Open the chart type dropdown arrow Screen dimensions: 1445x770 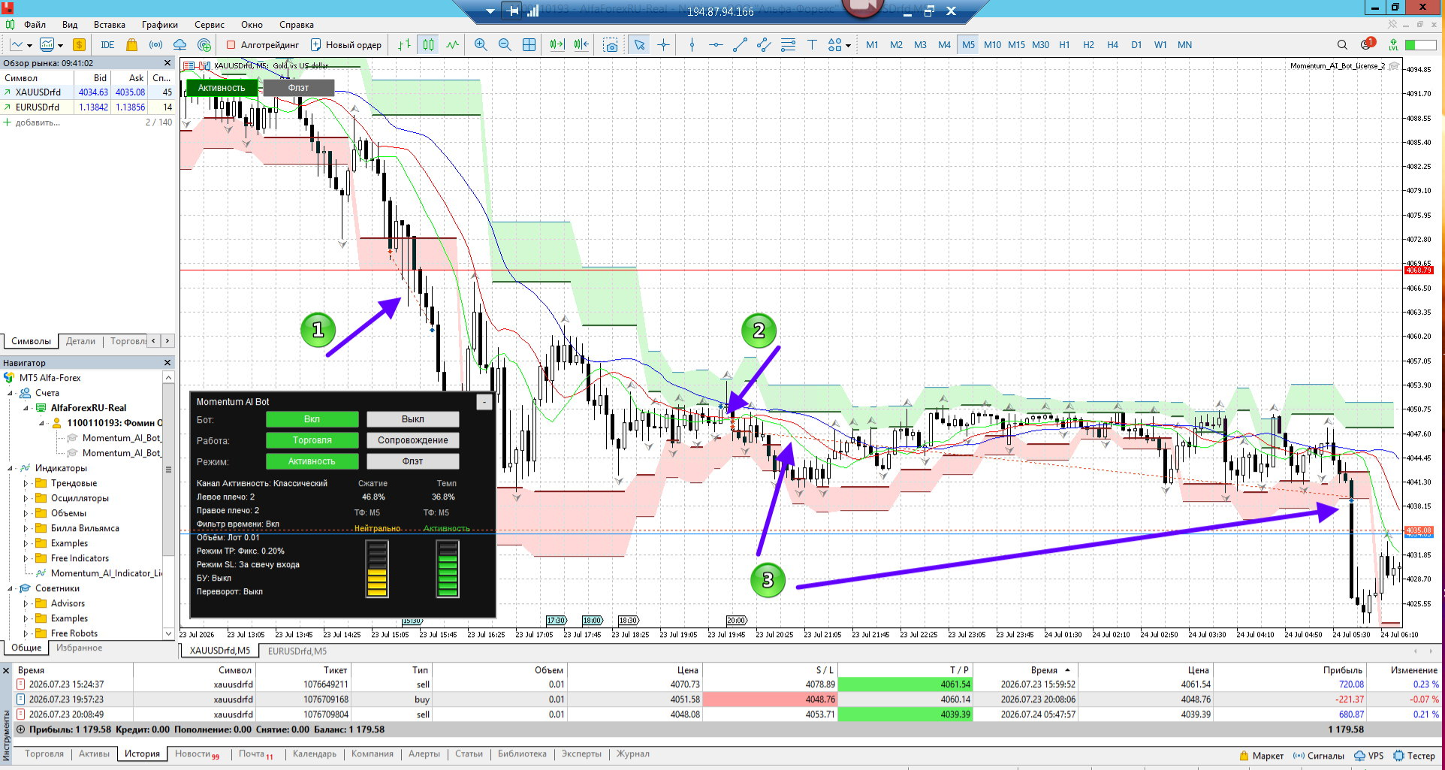(x=29, y=45)
